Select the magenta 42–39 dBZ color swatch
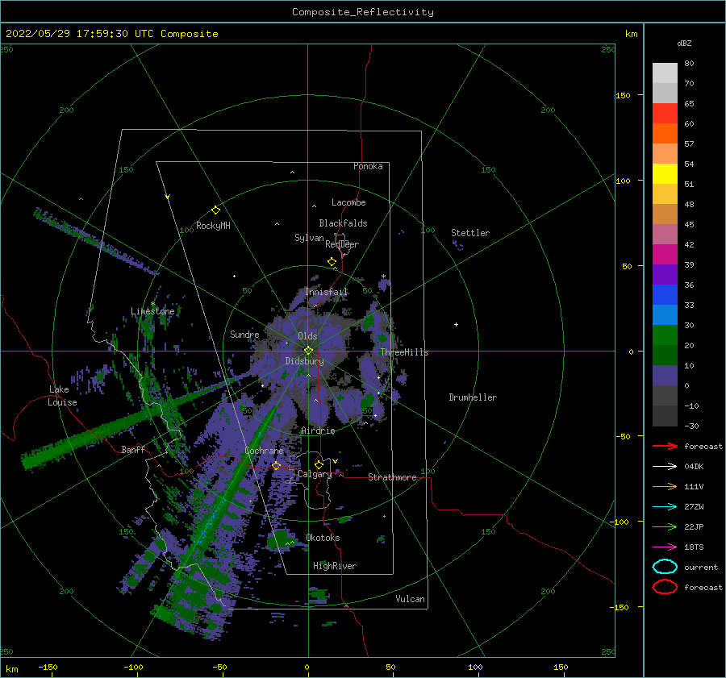Image resolution: width=726 pixels, height=678 pixels. [x=665, y=255]
